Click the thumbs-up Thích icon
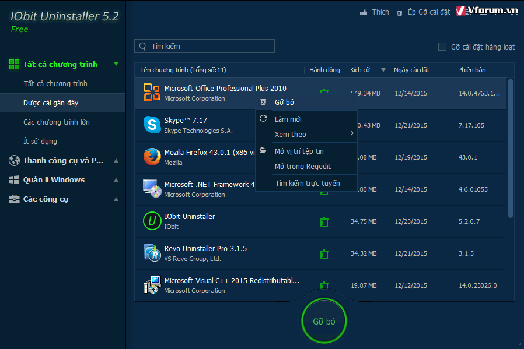Image resolution: width=524 pixels, height=349 pixels. 364,12
